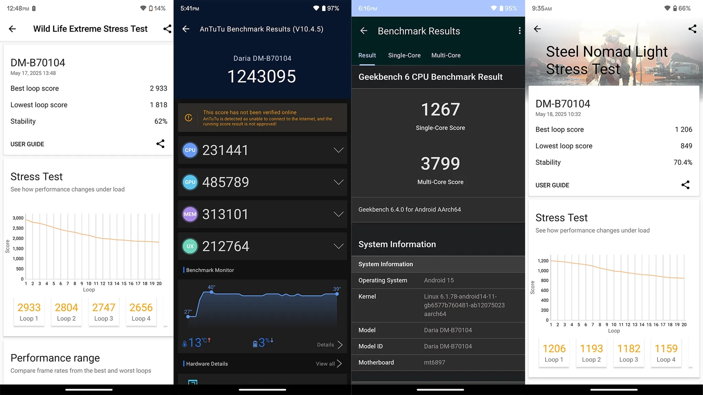Image resolution: width=703 pixels, height=395 pixels.
Task: Tap share icon in Steel Nomad result card
Action: [x=685, y=185]
